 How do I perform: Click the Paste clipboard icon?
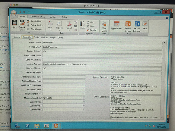(x=83, y=24)
